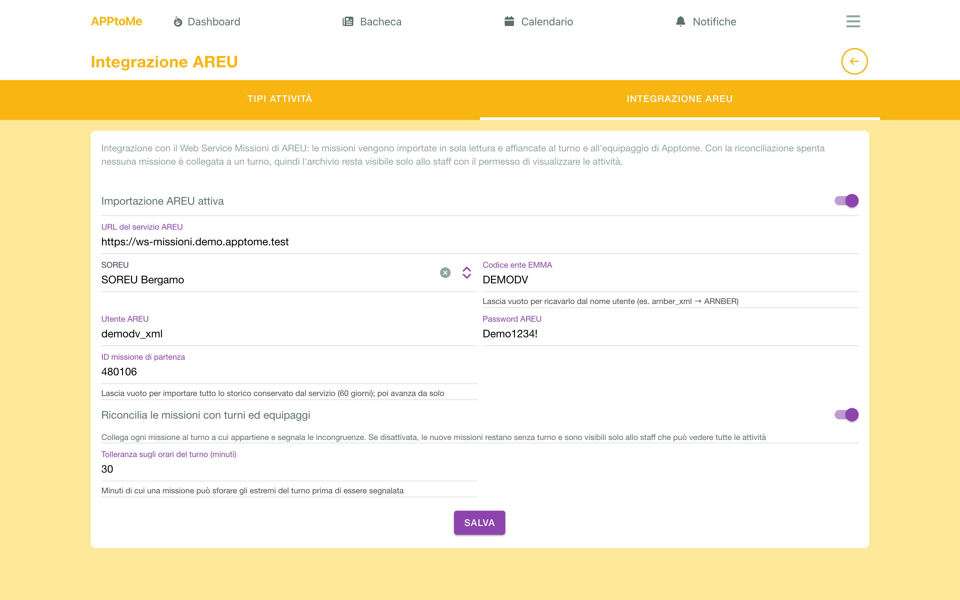Image resolution: width=960 pixels, height=600 pixels.
Task: Toggle Importazione AREU attiva switch
Action: 847,201
